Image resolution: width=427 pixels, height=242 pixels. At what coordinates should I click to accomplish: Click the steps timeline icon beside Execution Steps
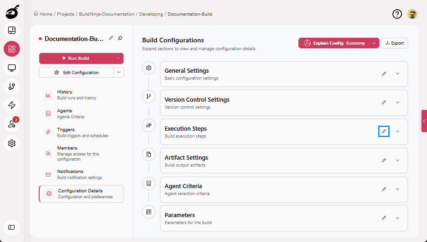pyautogui.click(x=148, y=126)
